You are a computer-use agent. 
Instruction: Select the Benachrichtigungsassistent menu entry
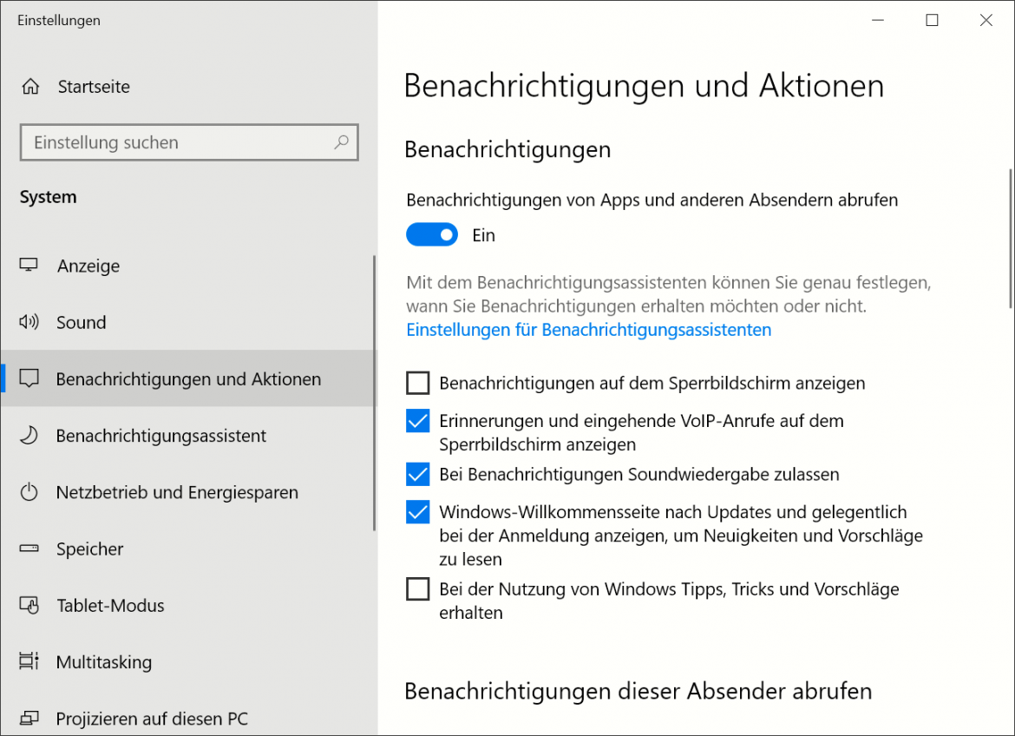tap(160, 435)
